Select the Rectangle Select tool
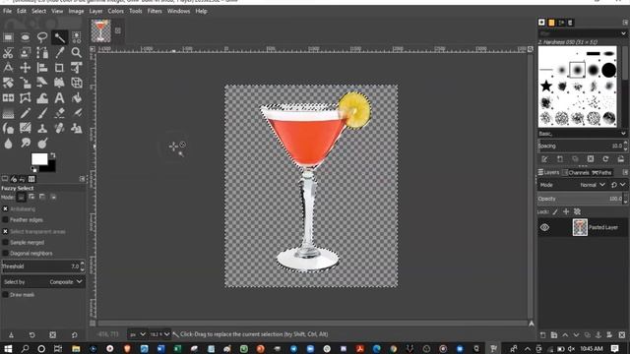Viewport: 630px width, 354px height. [x=8, y=37]
